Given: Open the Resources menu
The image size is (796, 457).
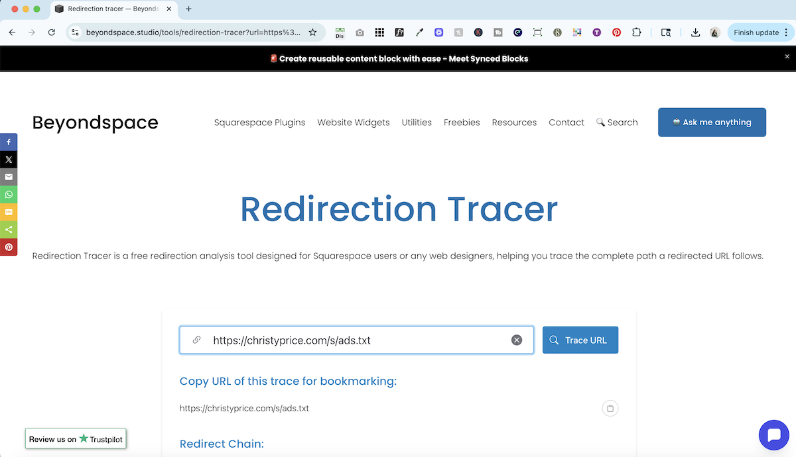Looking at the screenshot, I should tap(514, 123).
